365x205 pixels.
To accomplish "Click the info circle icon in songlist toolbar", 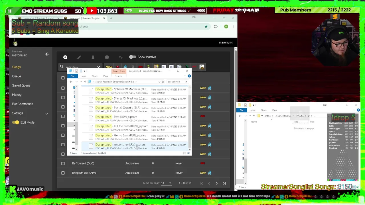I will coord(107,57).
